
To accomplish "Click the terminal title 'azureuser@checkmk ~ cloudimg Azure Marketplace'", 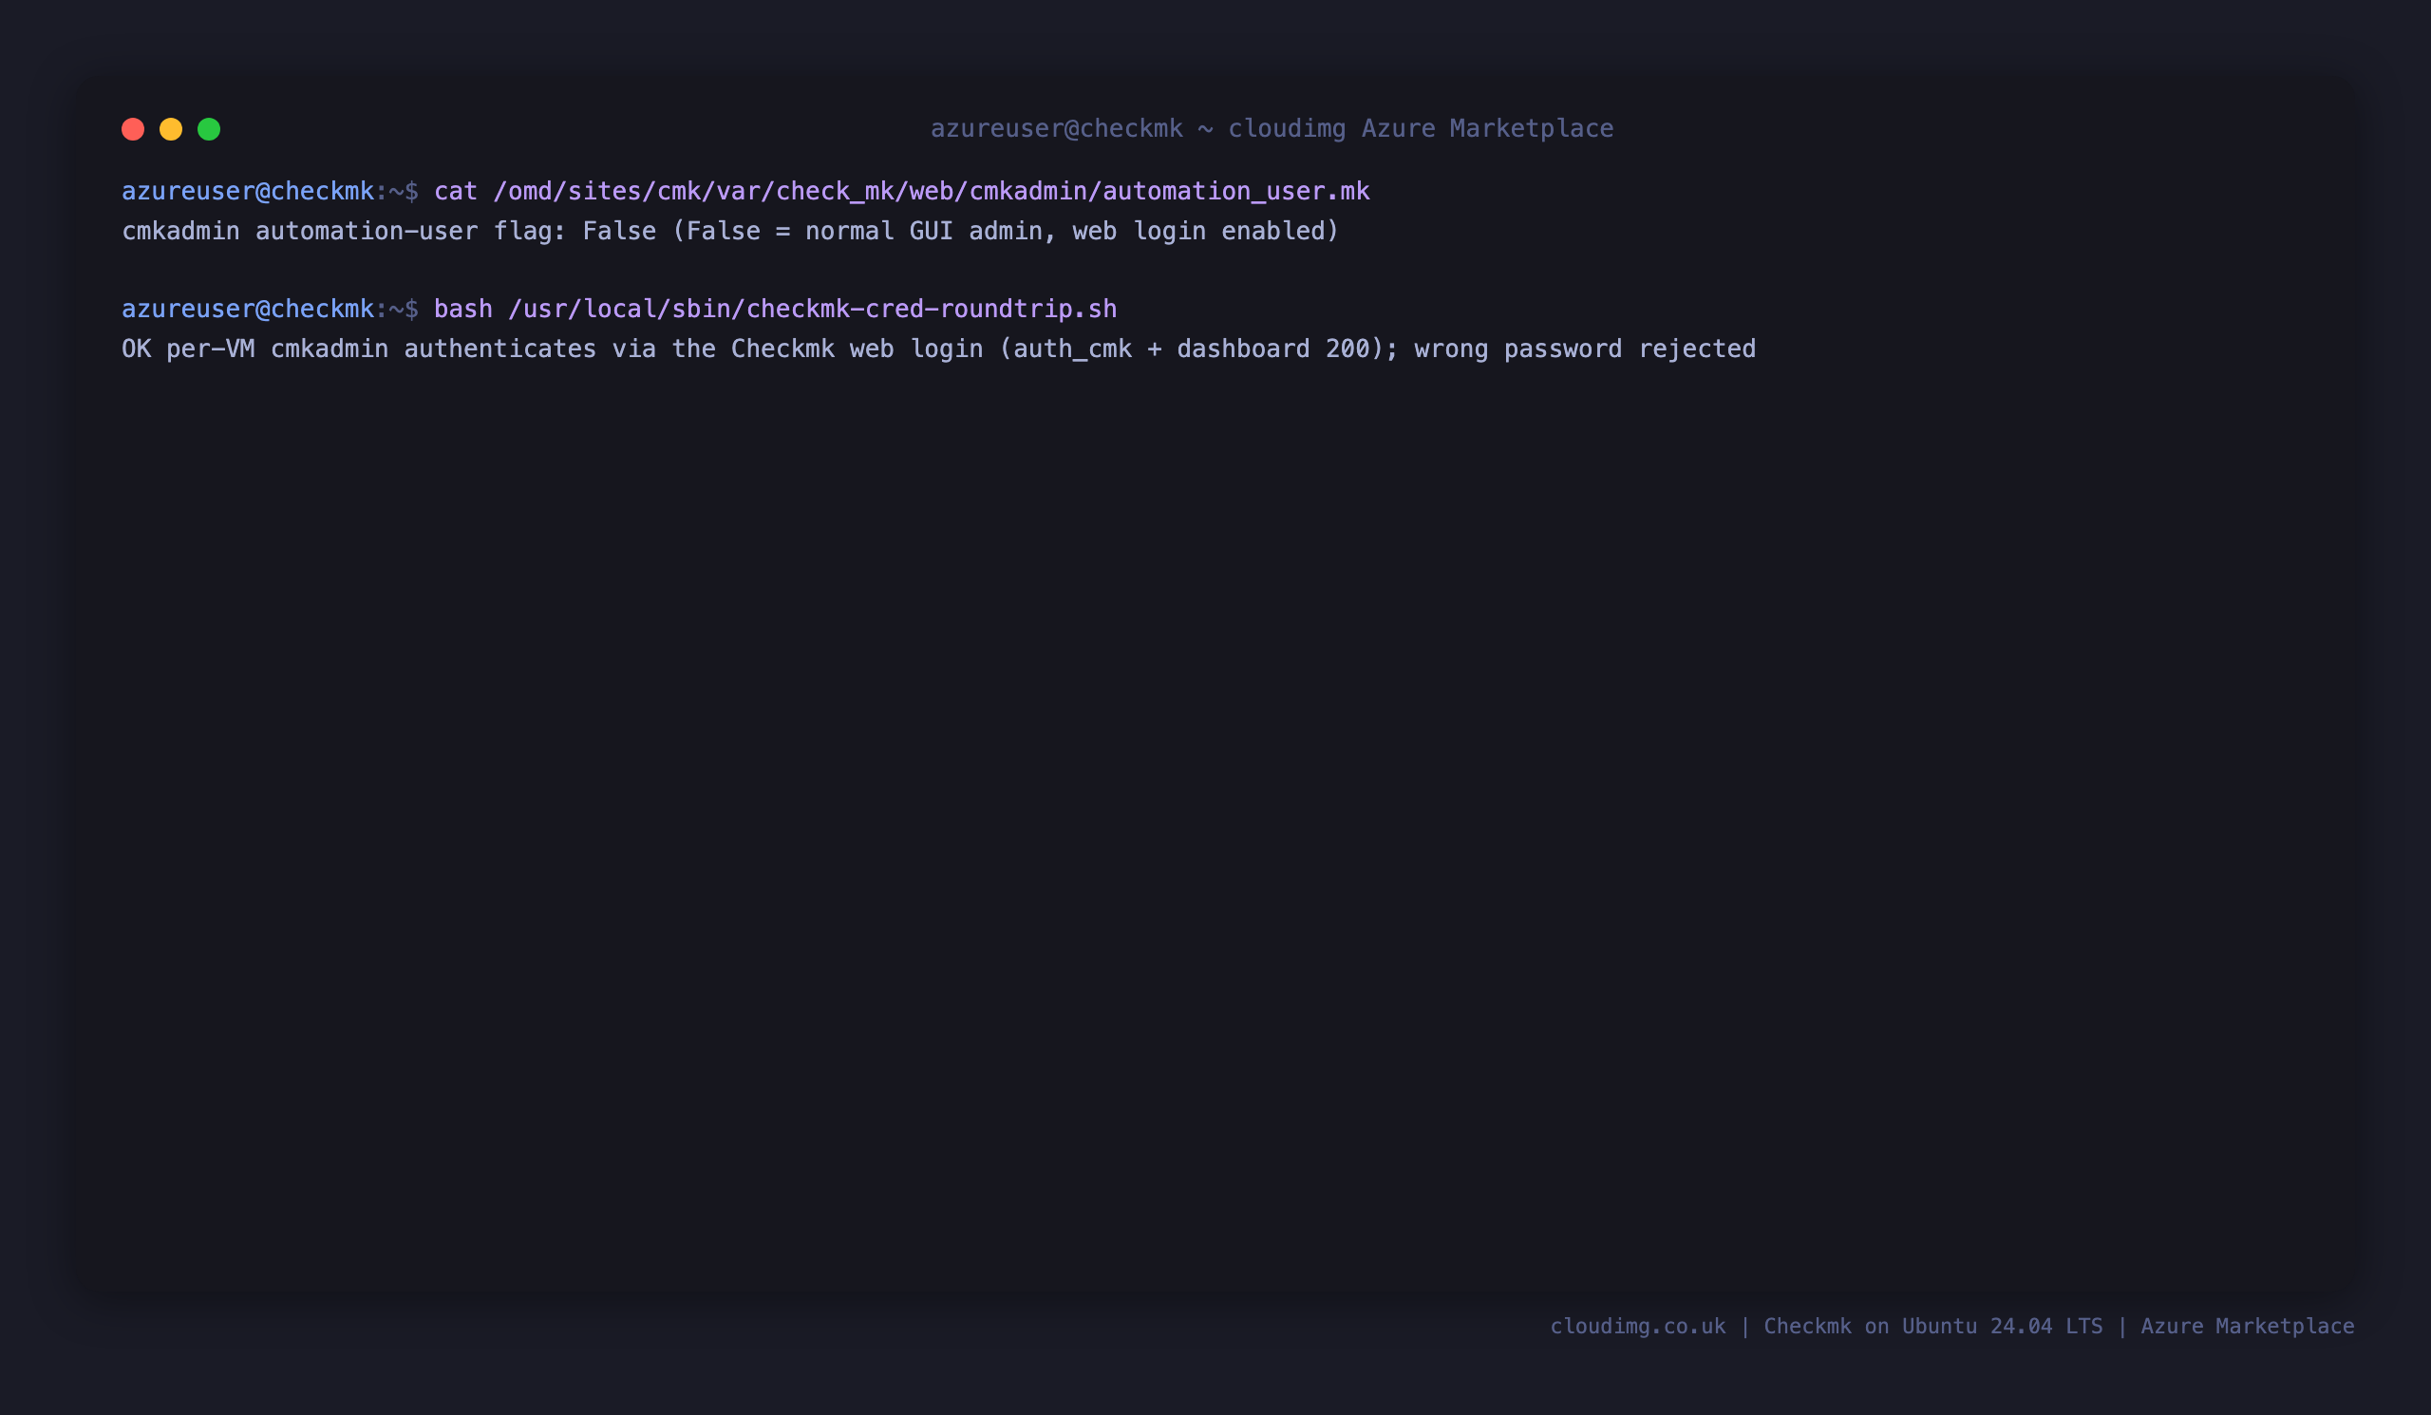I will [1272, 128].
